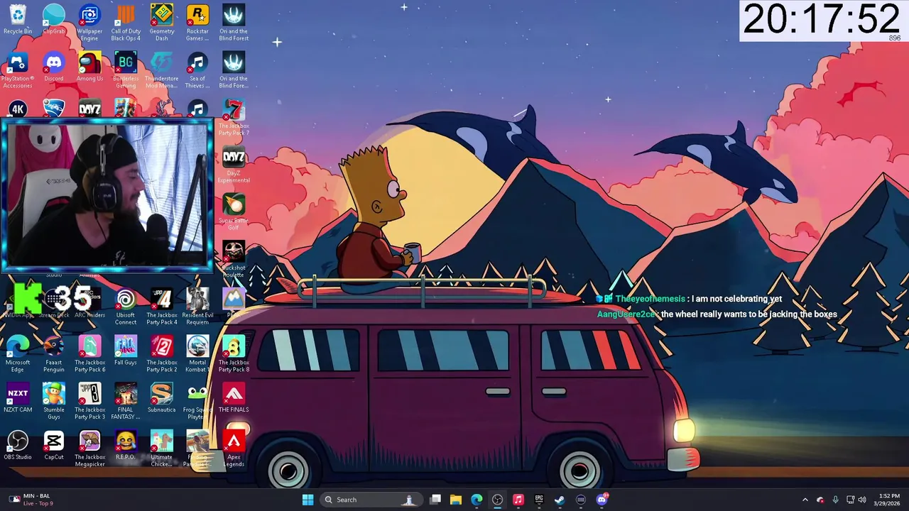Viewport: 909px width, 511px height.
Task: Select FINAL FANTASY desktop icon
Action: [126, 402]
